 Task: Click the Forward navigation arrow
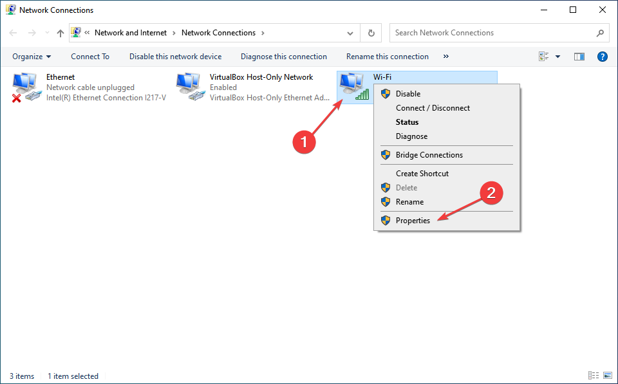pos(32,33)
